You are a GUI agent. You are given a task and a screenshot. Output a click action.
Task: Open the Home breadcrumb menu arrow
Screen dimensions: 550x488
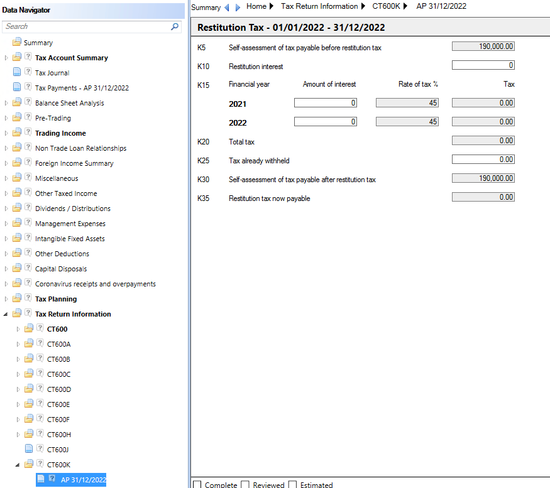point(271,6)
